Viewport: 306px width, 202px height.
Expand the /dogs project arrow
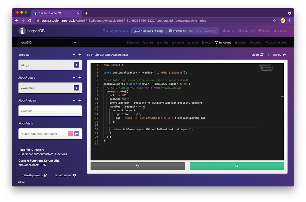pyautogui.click(x=76, y=65)
